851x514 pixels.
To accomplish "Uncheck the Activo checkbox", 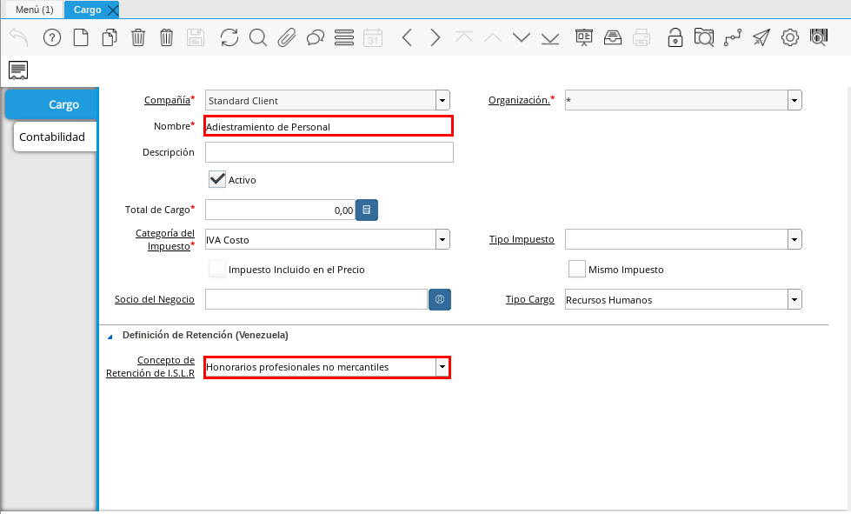I will click(217, 179).
